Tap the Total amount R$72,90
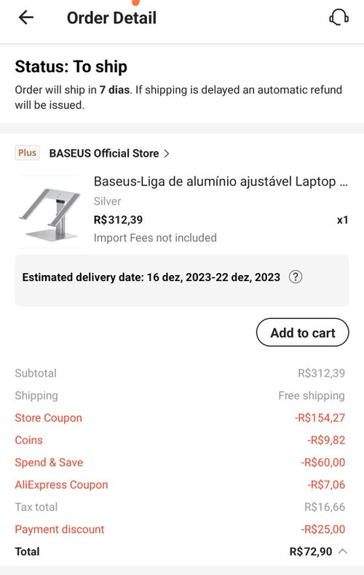The height and width of the screenshot is (575, 364). point(311,552)
